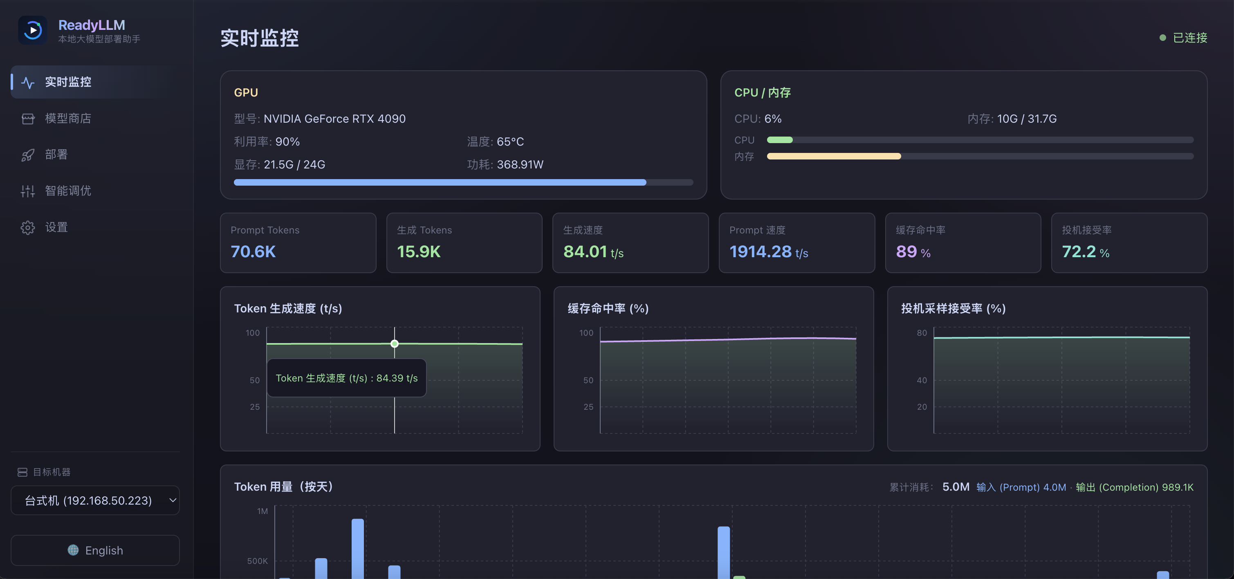Navigate to 智能调优

(x=95, y=191)
